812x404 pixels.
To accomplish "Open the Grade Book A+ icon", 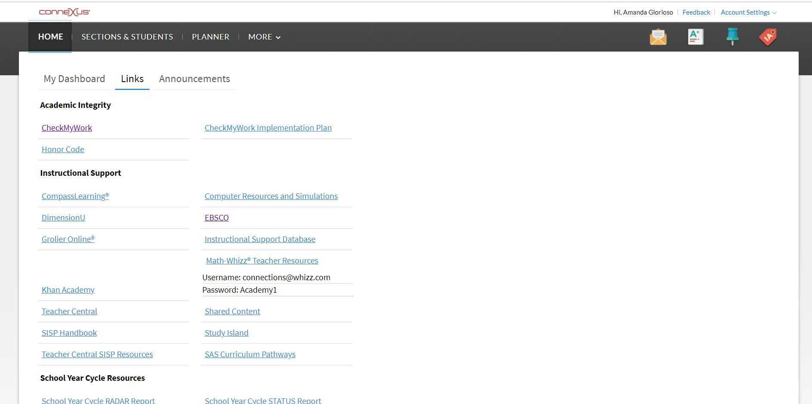I will 695,37.
